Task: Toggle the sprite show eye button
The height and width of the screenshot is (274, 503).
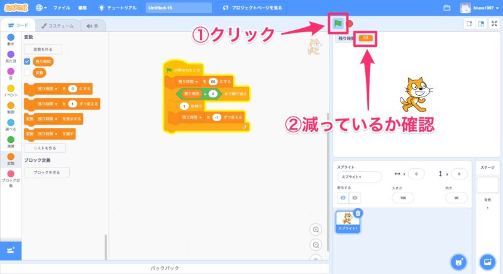Action: coord(343,197)
